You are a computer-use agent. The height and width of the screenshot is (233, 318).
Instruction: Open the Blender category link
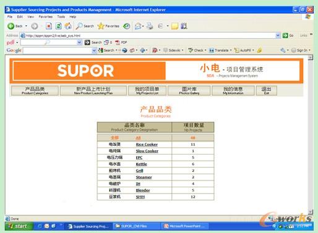[x=143, y=190]
